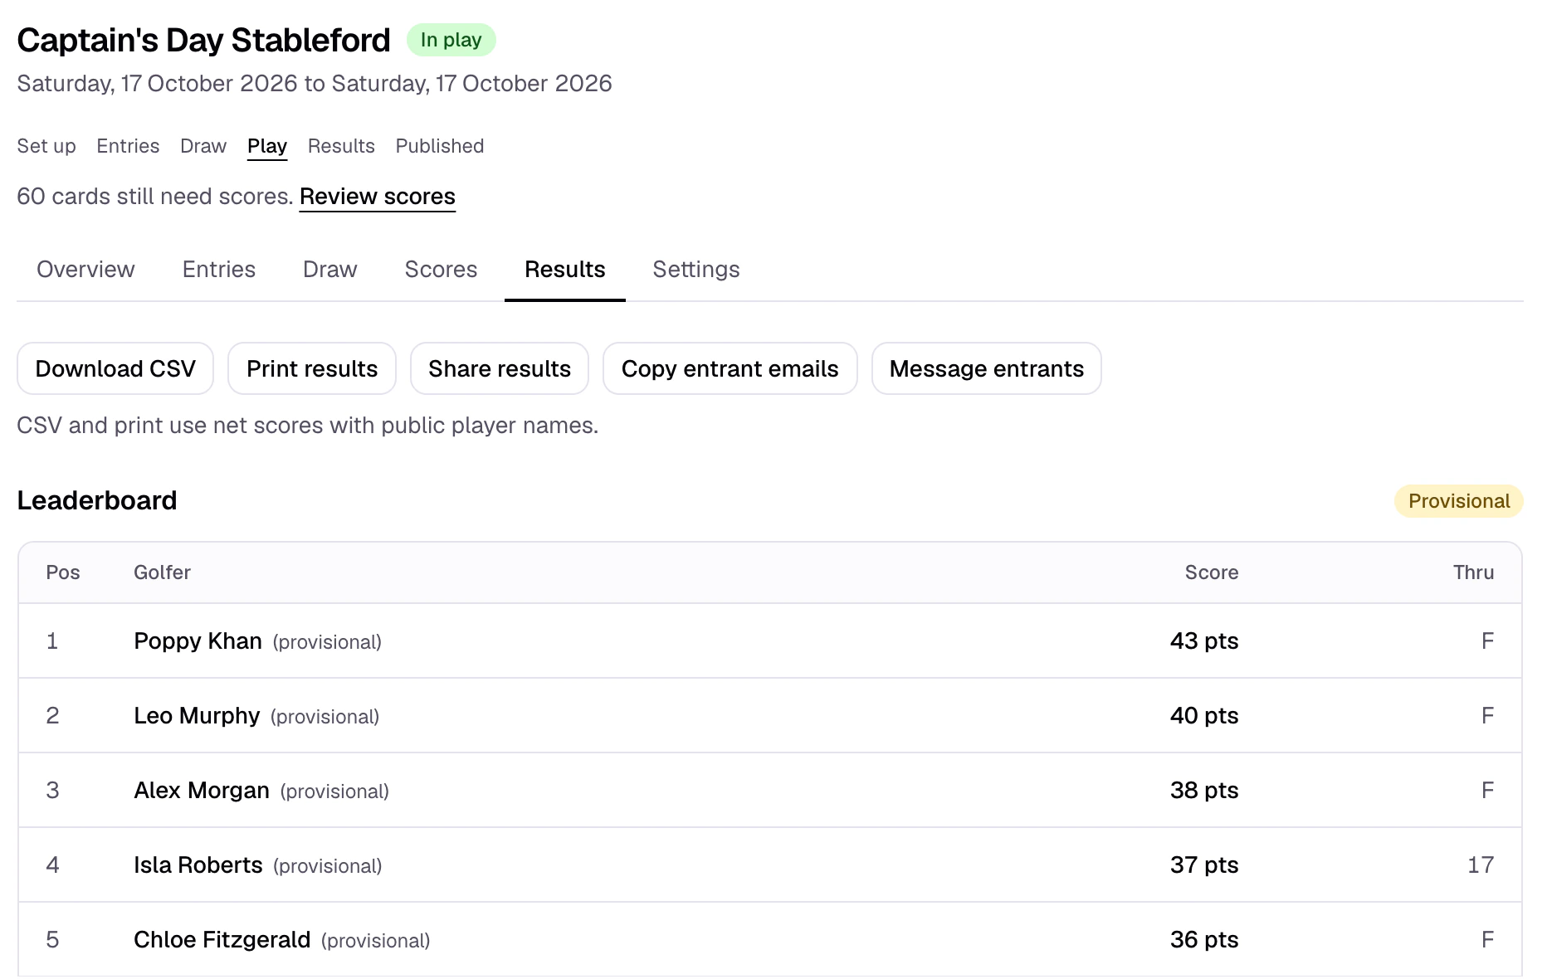Viewport: 1547px width, 979px height.
Task: Click the Pos column header
Action: [63, 572]
